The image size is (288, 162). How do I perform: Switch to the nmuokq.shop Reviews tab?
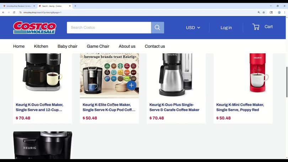19,6
